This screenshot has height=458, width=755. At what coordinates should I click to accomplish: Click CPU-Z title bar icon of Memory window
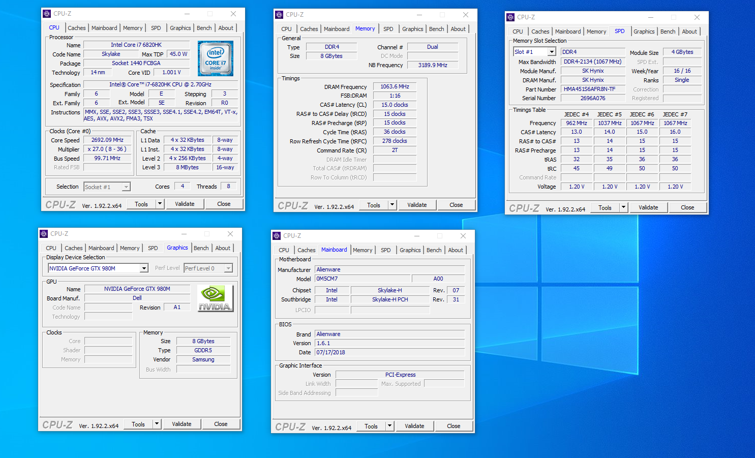pyautogui.click(x=279, y=15)
